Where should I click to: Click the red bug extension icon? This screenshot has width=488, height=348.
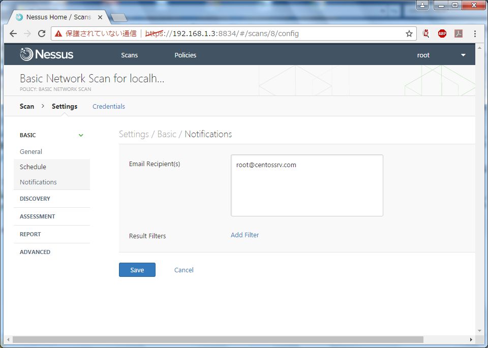click(x=426, y=34)
